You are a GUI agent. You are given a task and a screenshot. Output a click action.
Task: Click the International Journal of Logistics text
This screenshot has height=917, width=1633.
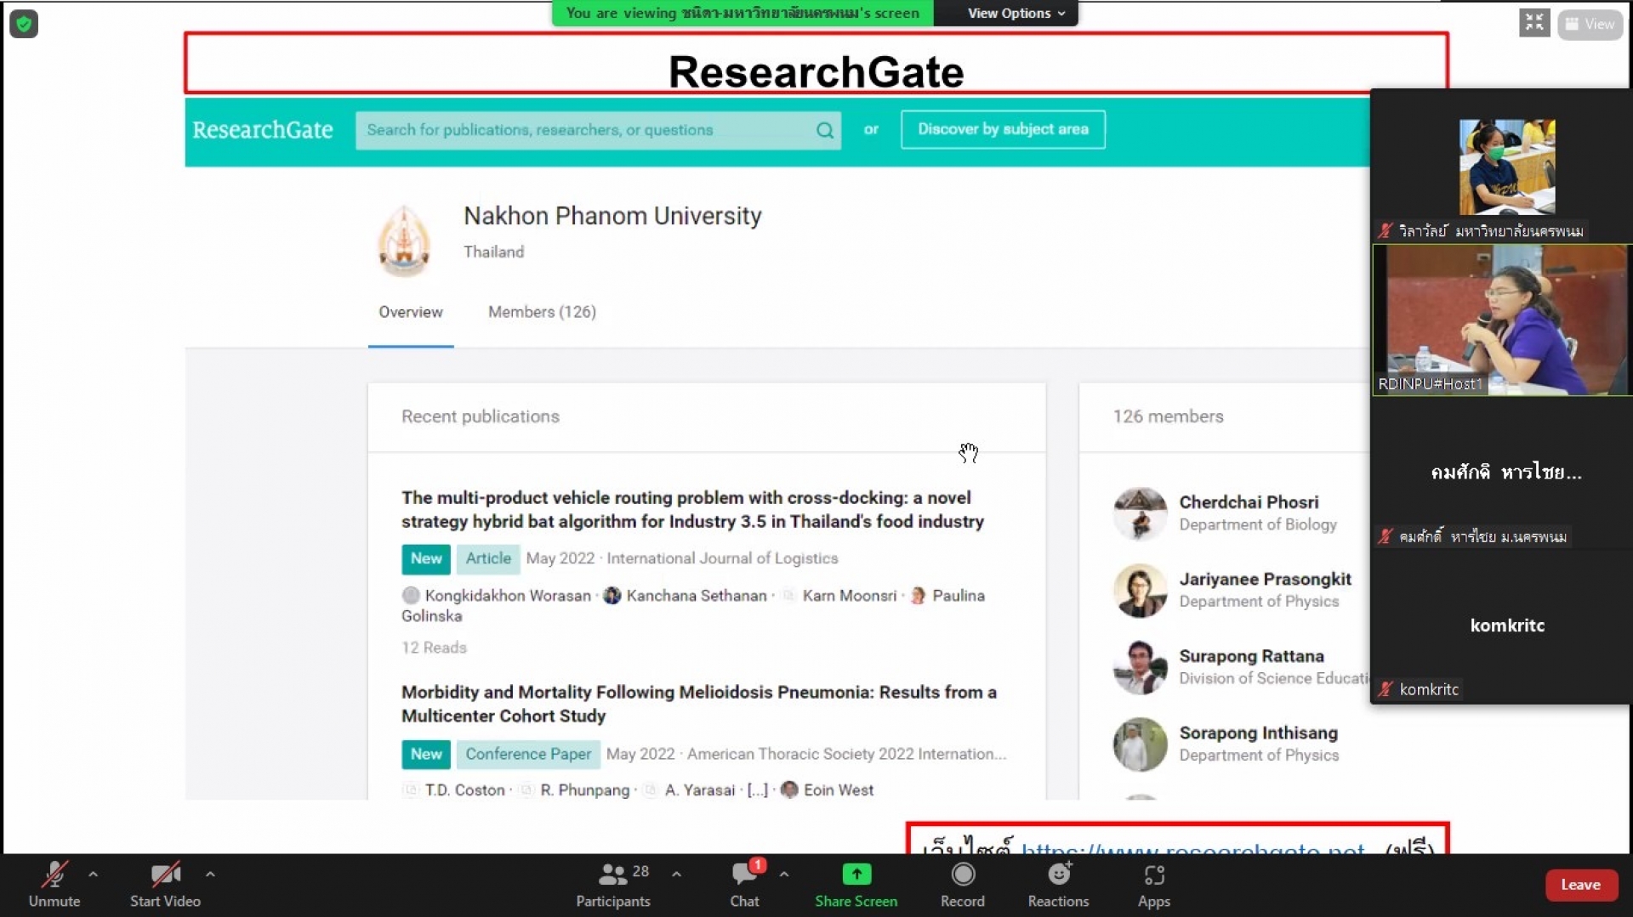pyautogui.click(x=722, y=558)
